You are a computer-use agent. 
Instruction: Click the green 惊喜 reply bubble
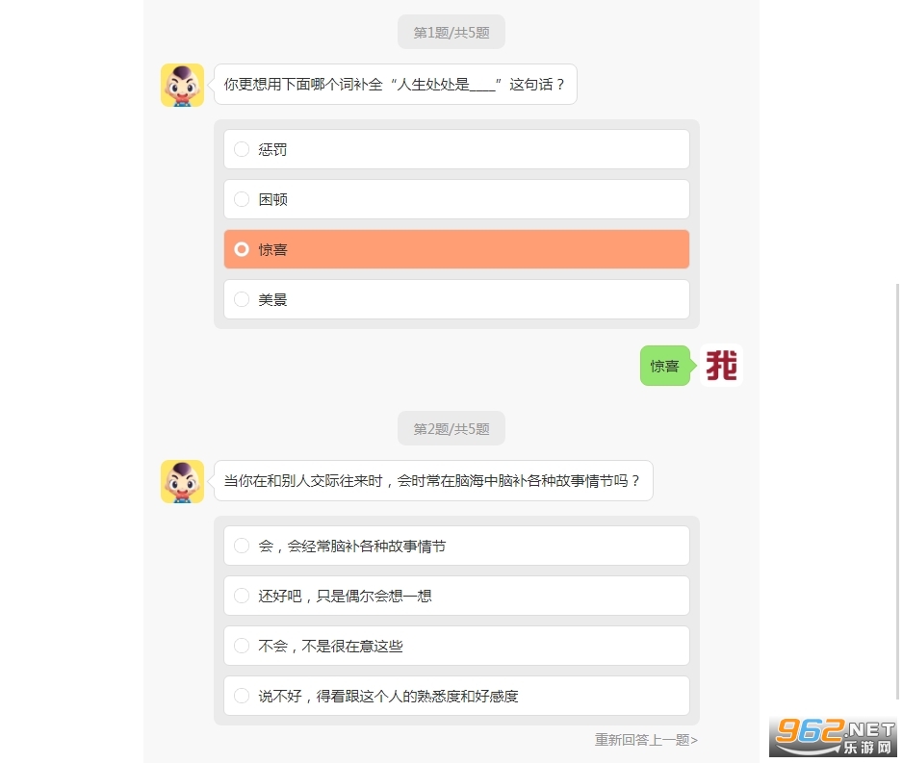[x=664, y=366]
